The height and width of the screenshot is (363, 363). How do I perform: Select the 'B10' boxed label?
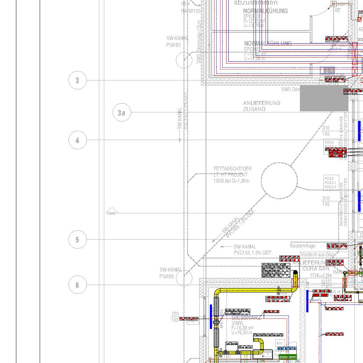tap(279, 343)
